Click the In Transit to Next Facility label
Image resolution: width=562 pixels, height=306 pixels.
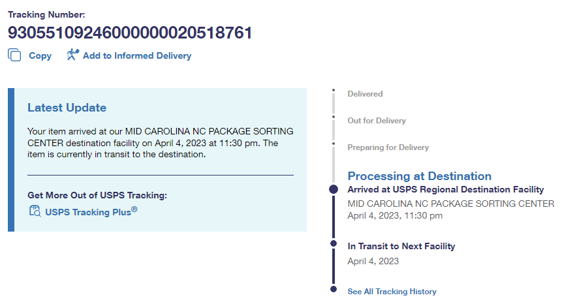point(401,247)
